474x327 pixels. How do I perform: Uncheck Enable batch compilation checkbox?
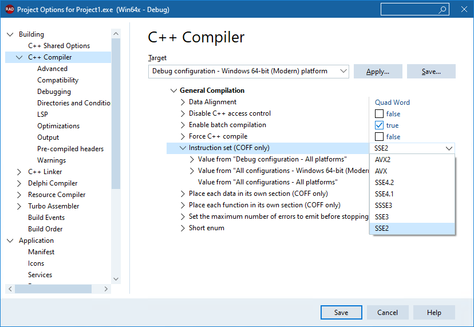click(379, 125)
